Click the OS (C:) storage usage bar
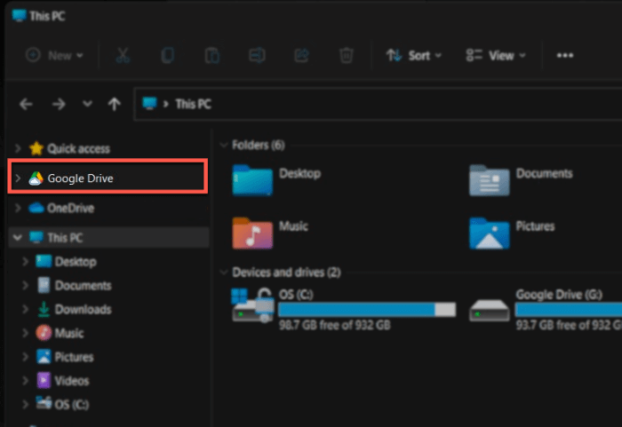This screenshot has height=427, width=622. click(367, 309)
